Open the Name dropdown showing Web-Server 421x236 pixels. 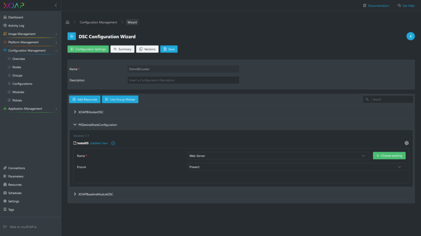tap(278, 156)
